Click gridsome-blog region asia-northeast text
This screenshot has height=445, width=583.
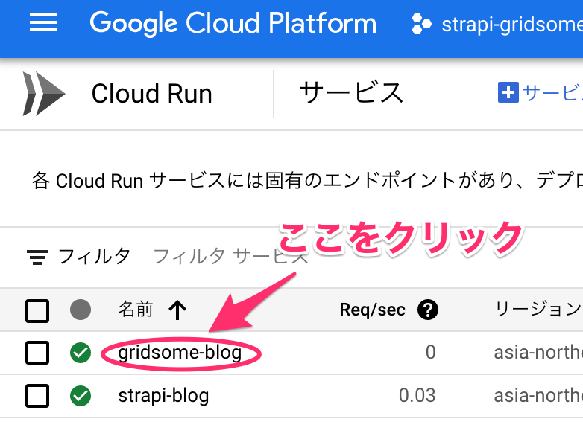[x=538, y=352]
